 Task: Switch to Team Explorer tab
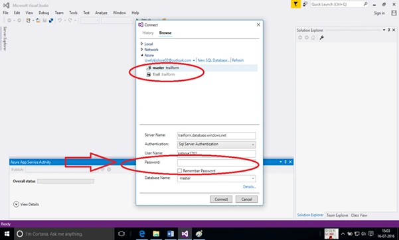(337, 215)
